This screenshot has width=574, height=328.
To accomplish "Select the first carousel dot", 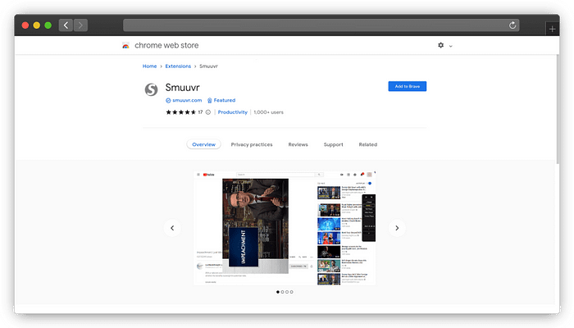I will click(278, 292).
